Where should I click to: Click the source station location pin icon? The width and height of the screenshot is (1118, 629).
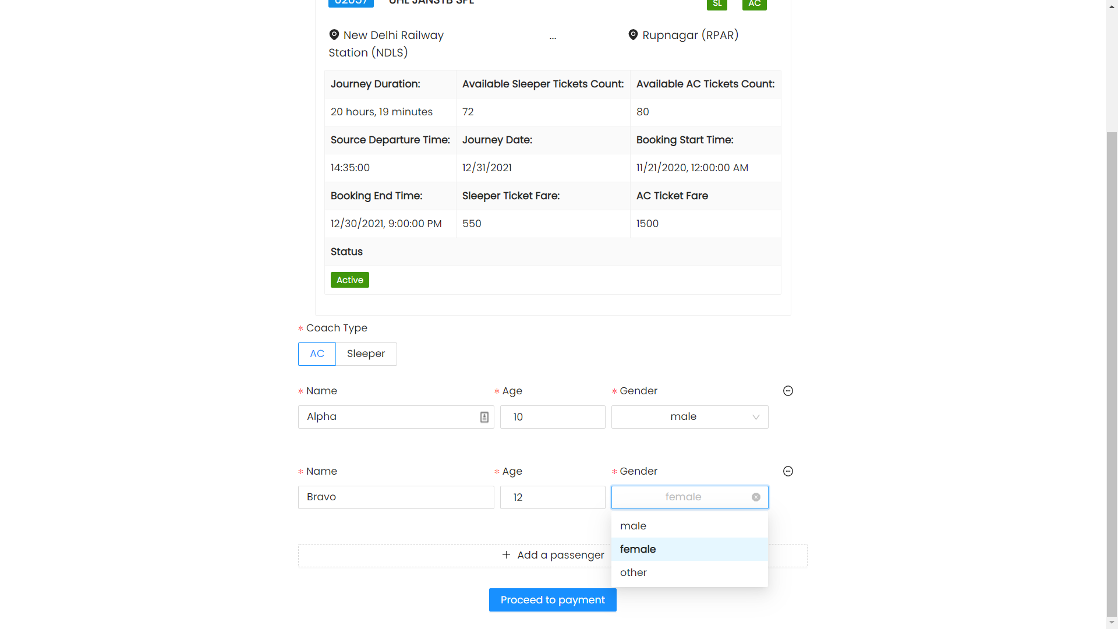[x=334, y=35]
